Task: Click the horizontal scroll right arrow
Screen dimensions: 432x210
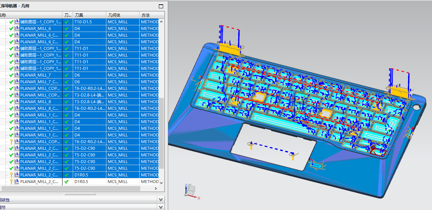Action: [x=156, y=188]
